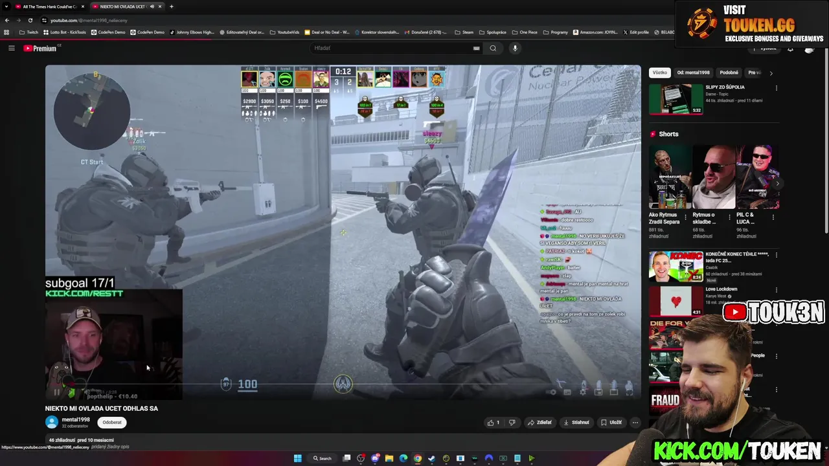Share the video via Zdieľať
The width and height of the screenshot is (829, 466).
[x=539, y=423]
